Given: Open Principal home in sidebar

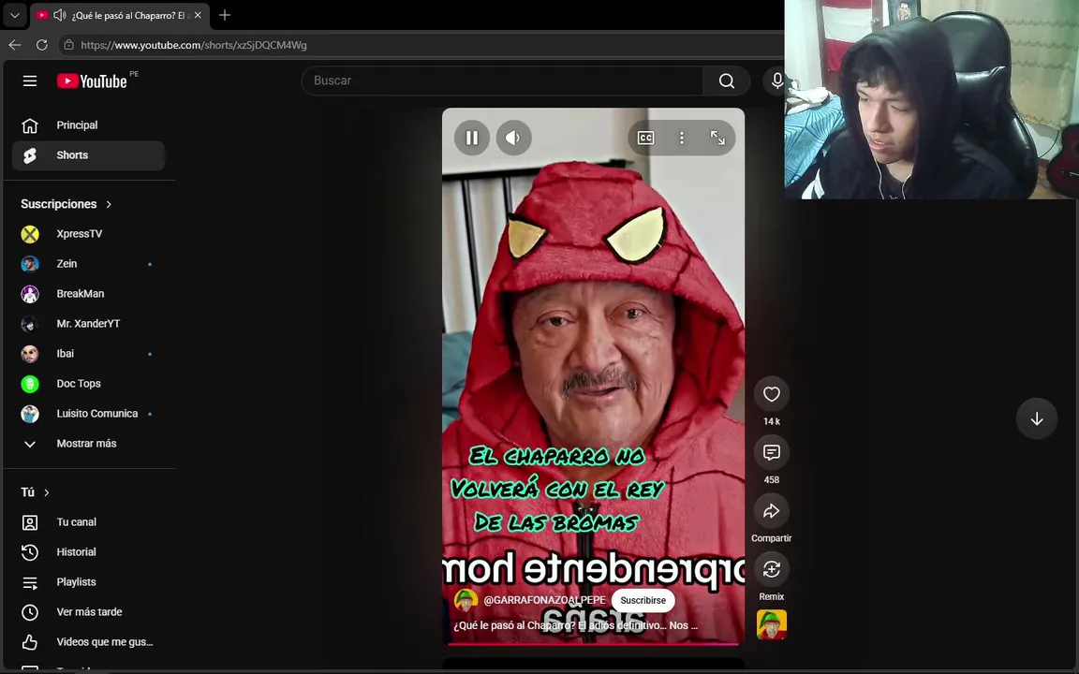Looking at the screenshot, I should click(x=88, y=125).
